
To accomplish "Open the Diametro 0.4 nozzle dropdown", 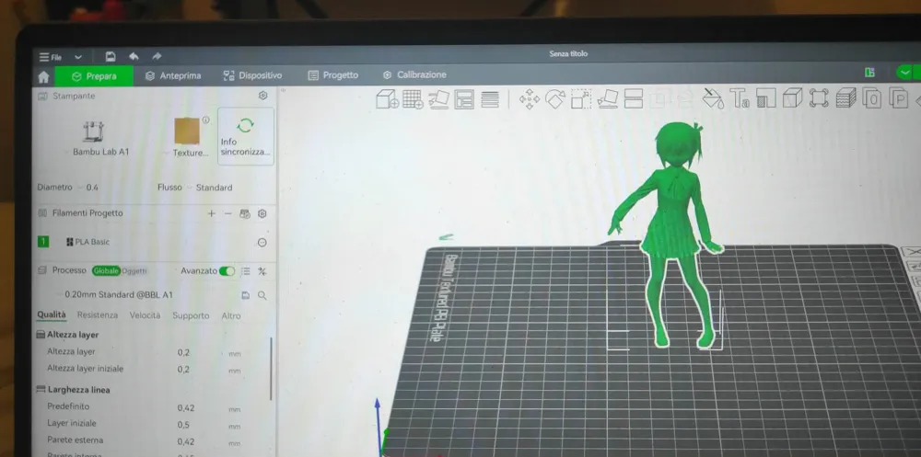I will tap(88, 188).
